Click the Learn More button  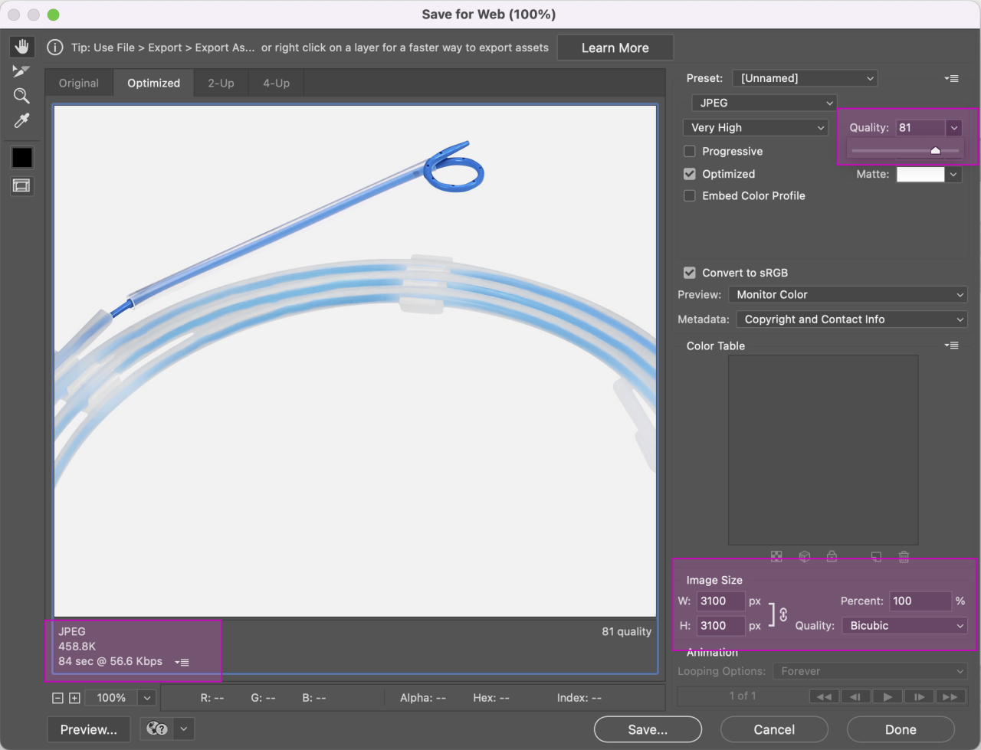[615, 47]
